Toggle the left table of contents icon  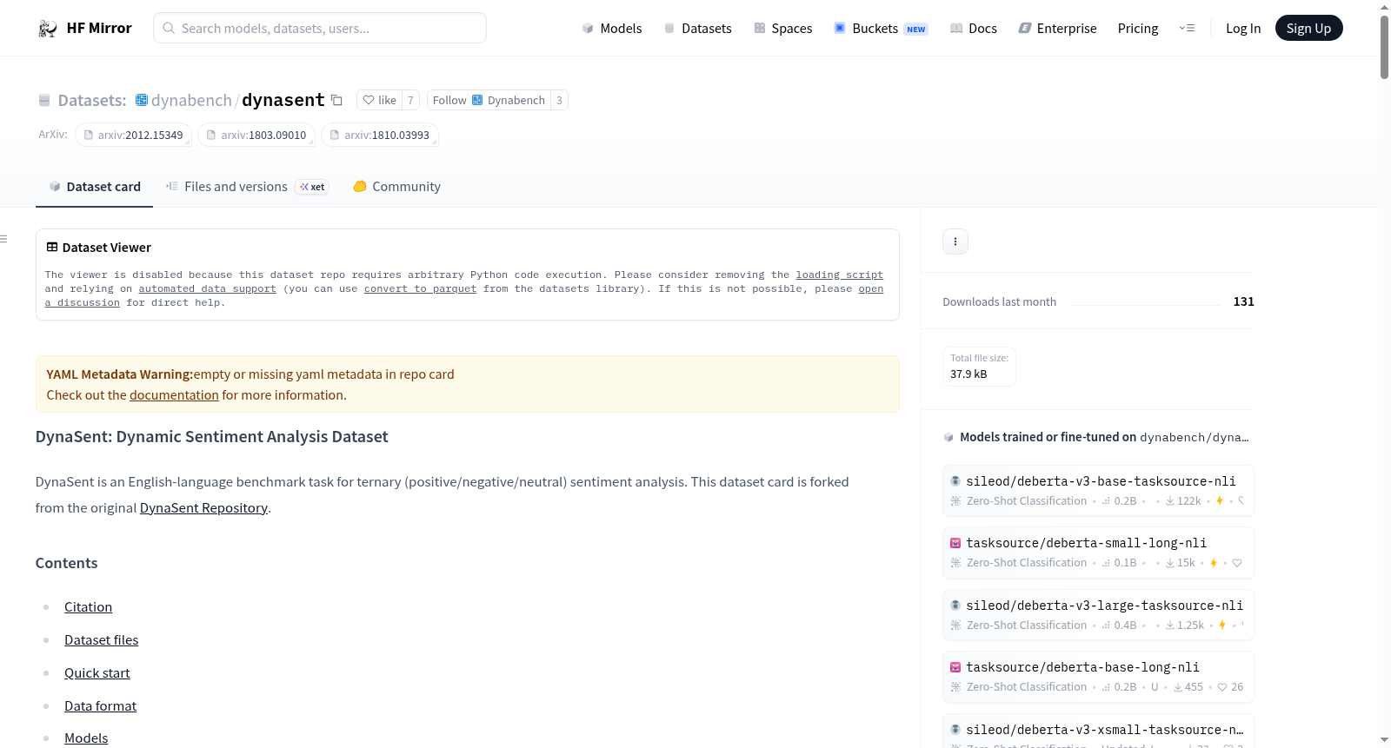(4, 239)
